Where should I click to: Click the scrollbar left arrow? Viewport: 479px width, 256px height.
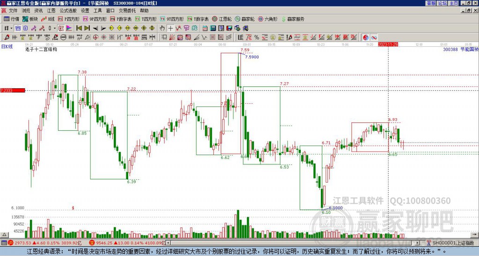click(x=168, y=243)
